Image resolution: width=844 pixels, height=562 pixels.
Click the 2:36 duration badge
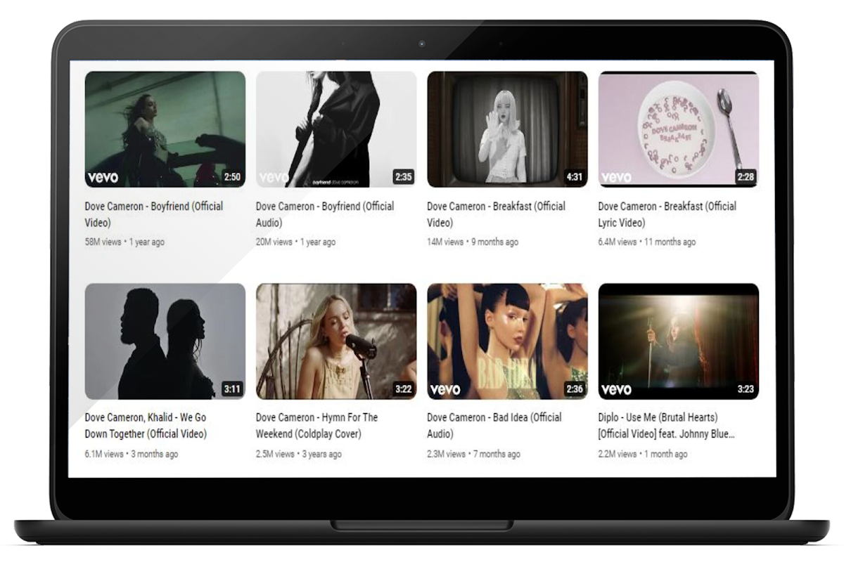574,388
